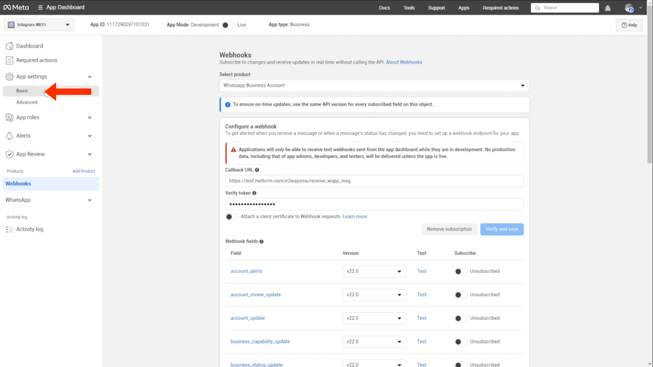This screenshot has width=653, height=367.
Task: Click the Meta logo
Action: (x=16, y=8)
